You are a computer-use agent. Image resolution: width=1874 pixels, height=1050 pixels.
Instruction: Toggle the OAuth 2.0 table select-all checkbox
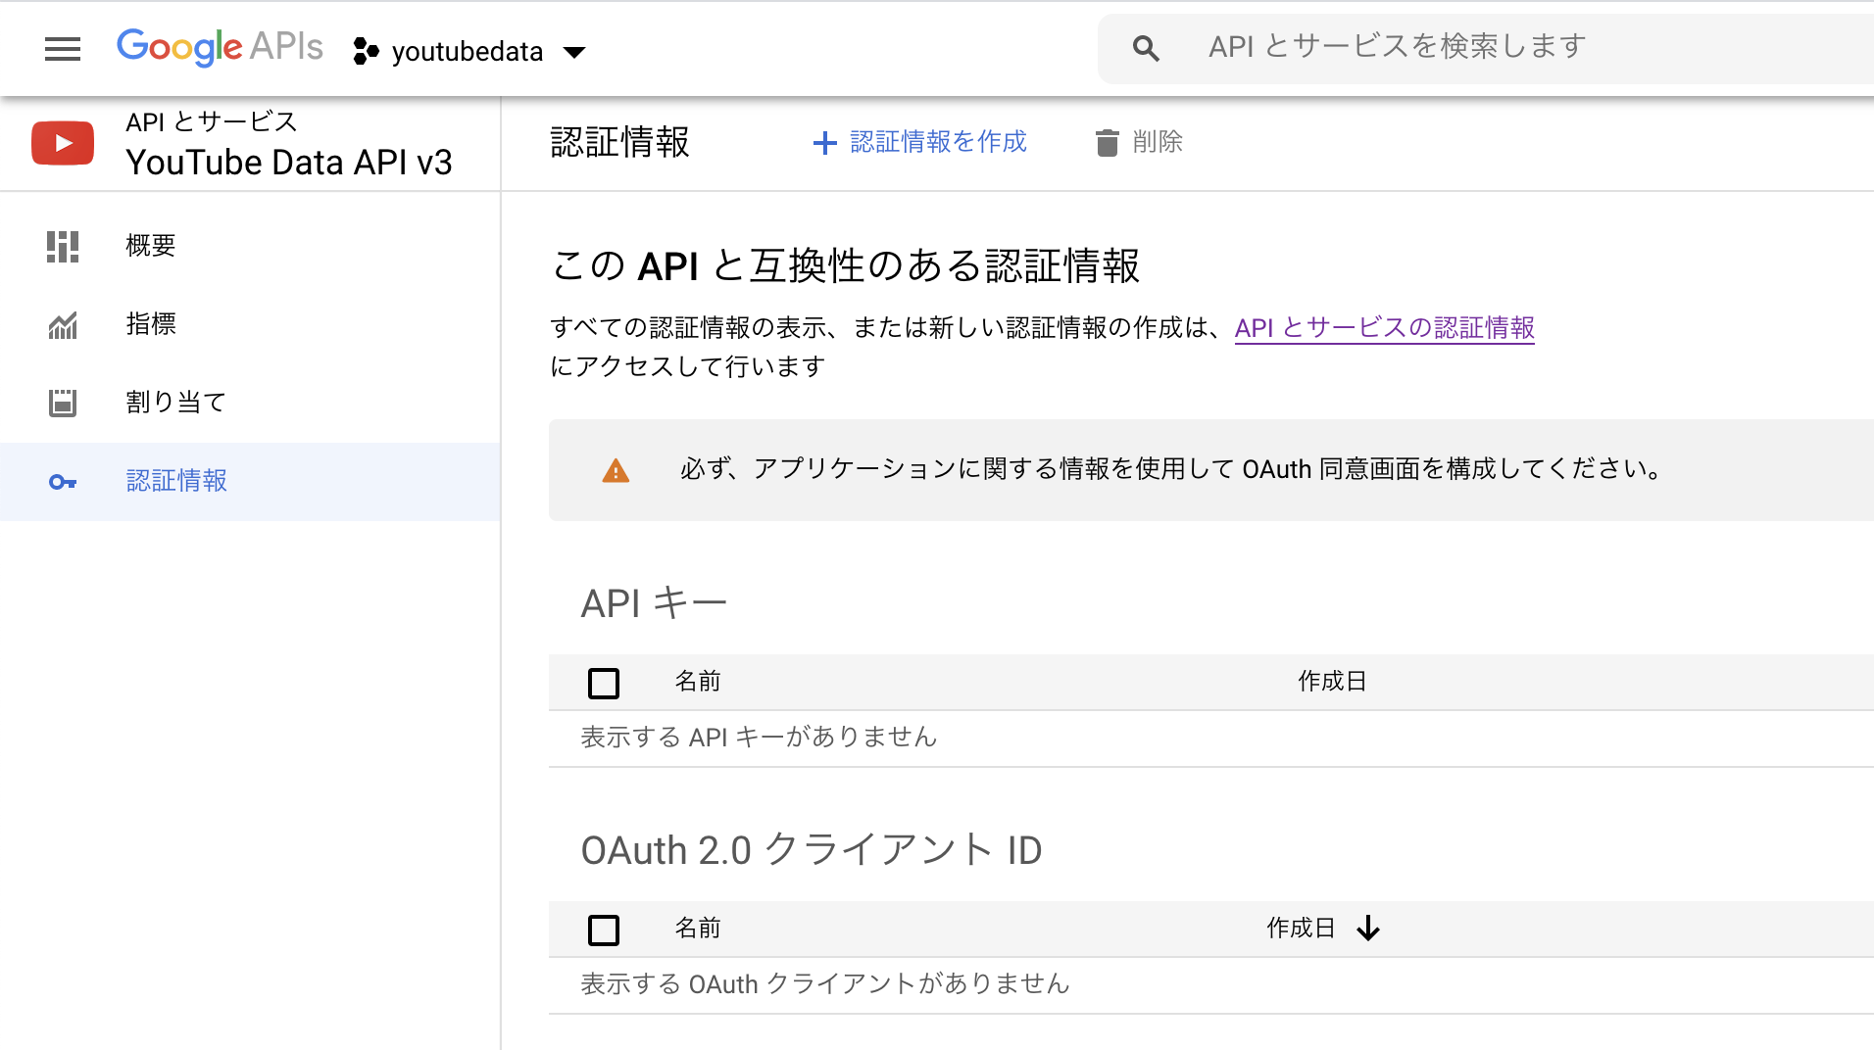[x=604, y=930]
